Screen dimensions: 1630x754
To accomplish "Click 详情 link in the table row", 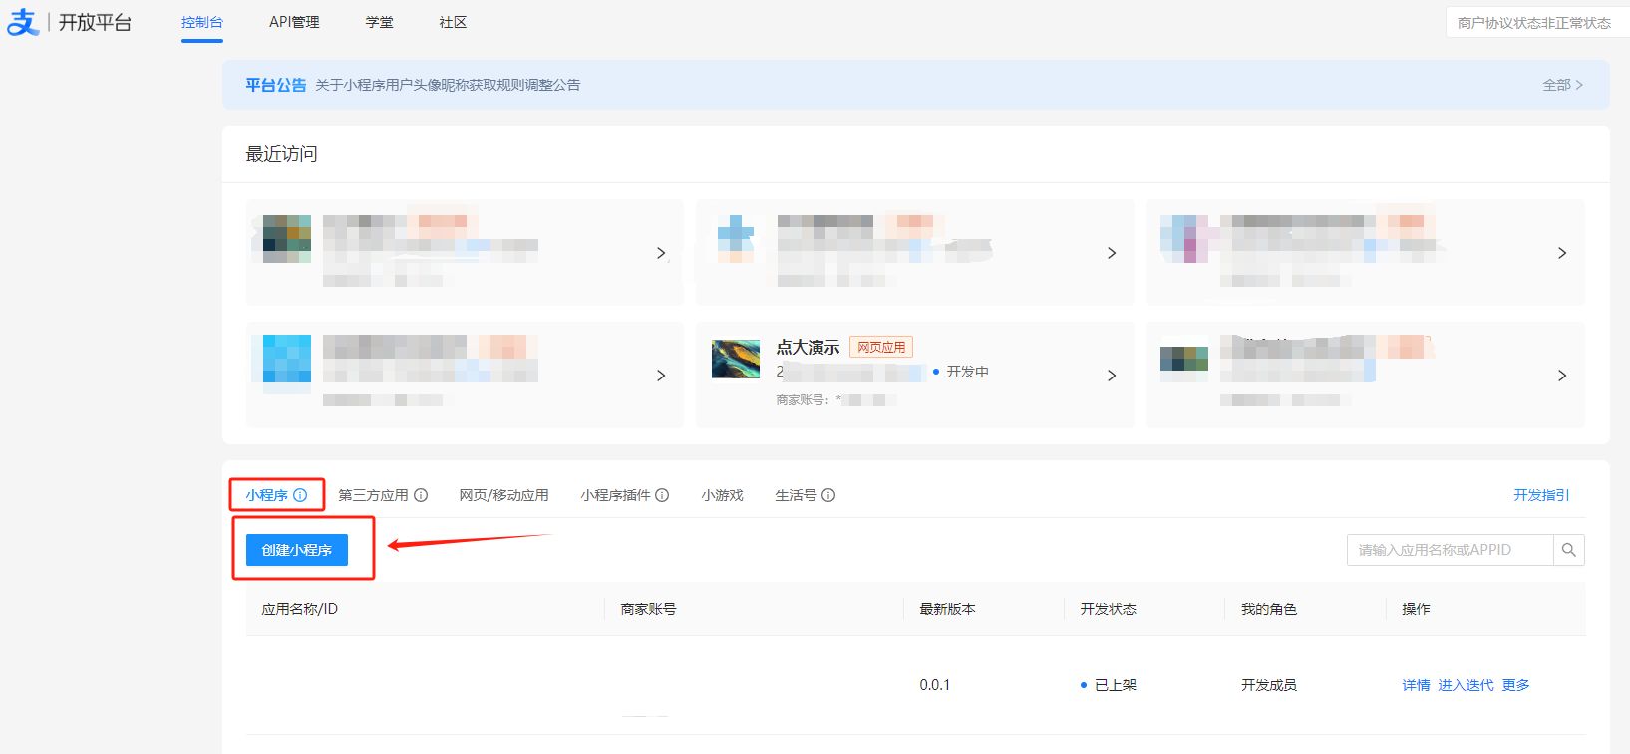I will click(1416, 685).
